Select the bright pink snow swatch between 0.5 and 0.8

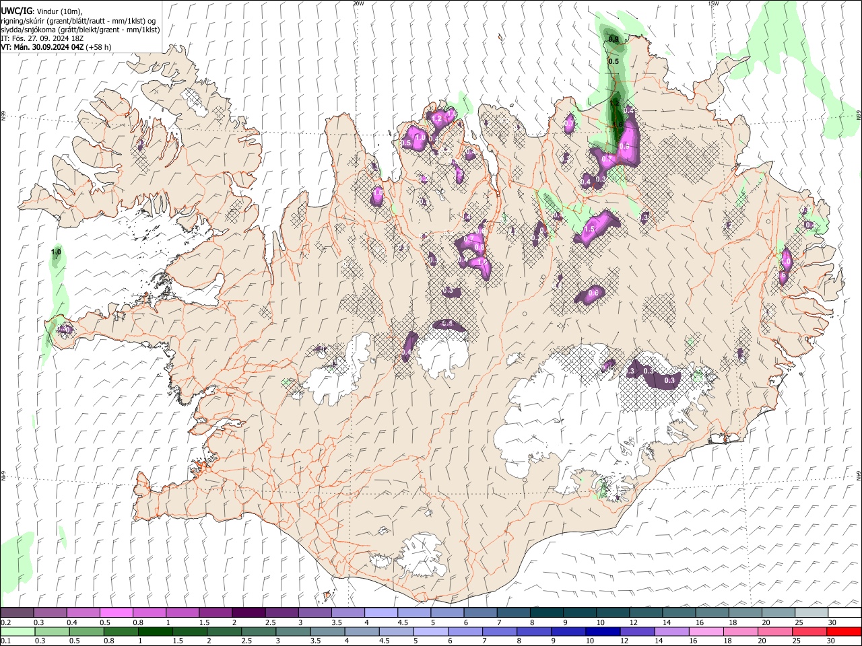pos(116,612)
